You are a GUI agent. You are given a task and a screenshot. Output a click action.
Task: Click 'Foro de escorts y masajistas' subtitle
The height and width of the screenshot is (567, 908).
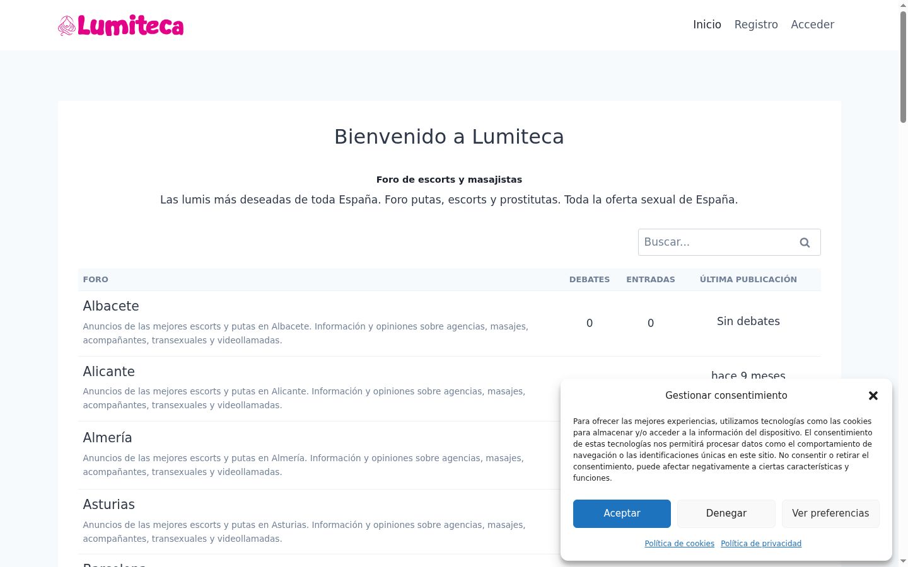pyautogui.click(x=449, y=180)
